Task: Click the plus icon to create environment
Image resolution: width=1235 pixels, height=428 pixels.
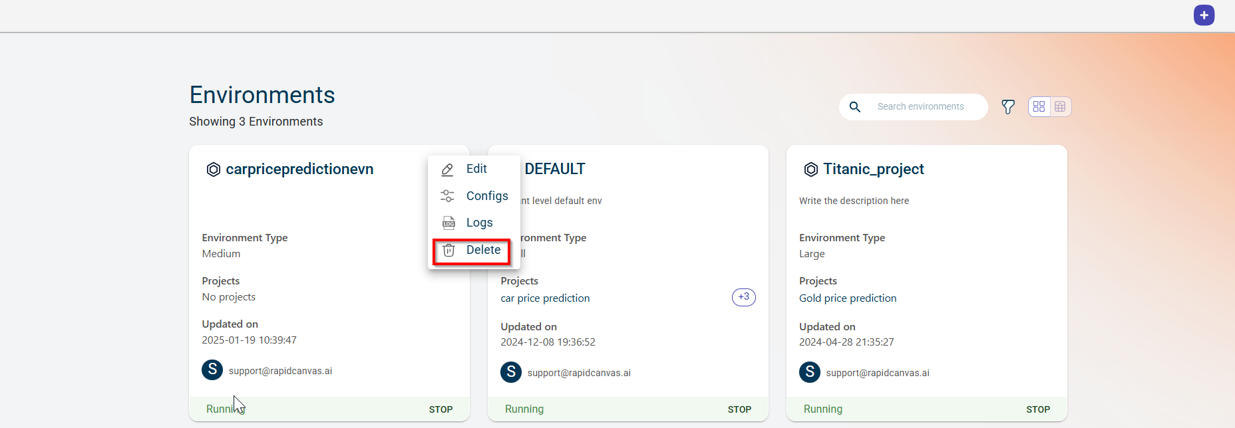Action: pos(1204,15)
